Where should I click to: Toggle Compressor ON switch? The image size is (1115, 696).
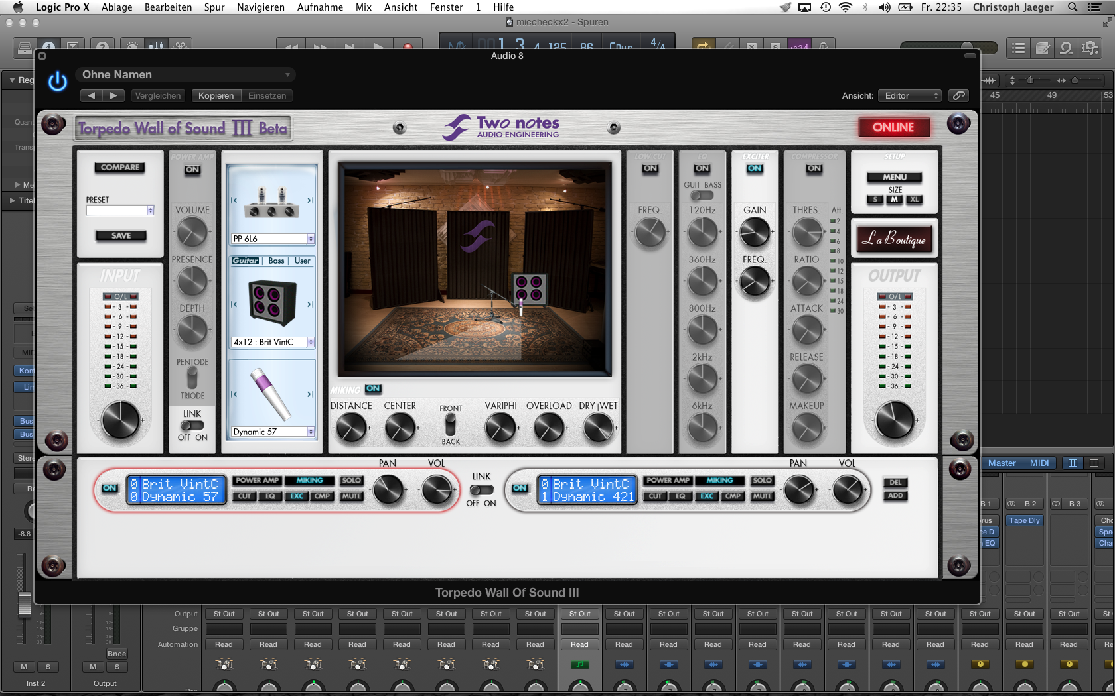814,168
